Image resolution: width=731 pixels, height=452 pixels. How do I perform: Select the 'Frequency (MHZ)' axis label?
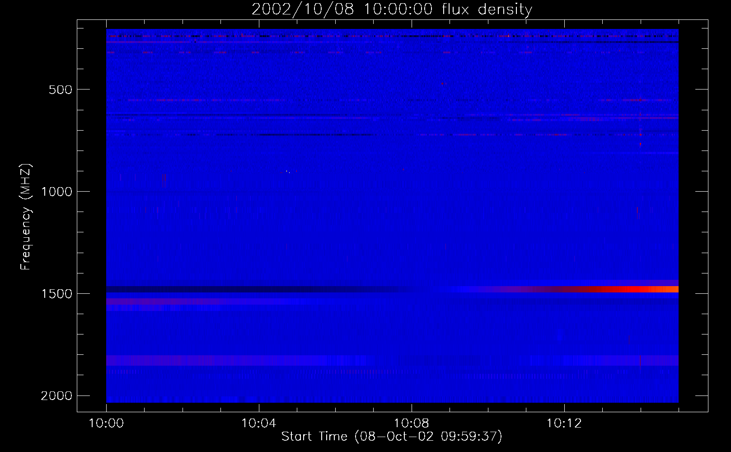tap(26, 217)
